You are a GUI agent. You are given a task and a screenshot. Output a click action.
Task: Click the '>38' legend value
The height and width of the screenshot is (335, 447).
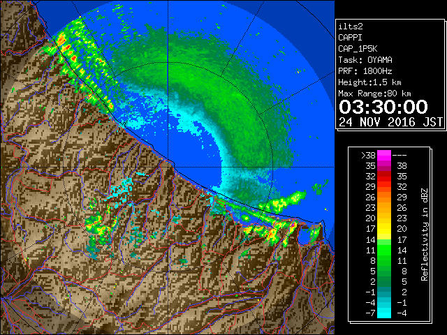[368, 156]
